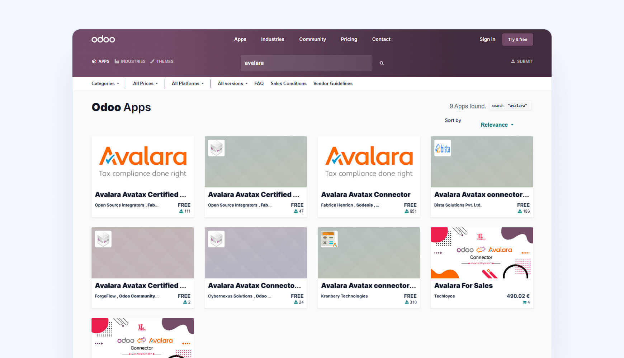
Task: Click the "9 Apps found." text
Action: [x=468, y=106]
